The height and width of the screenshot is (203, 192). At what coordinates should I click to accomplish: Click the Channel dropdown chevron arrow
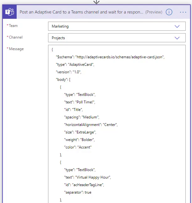coord(177,38)
